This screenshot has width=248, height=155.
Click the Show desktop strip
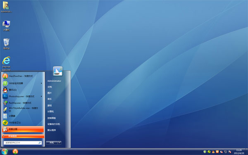coord(247,152)
